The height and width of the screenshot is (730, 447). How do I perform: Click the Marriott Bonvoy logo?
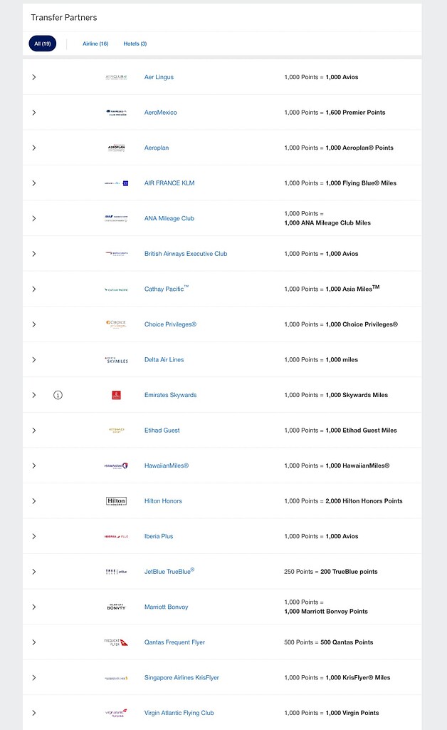(116, 607)
